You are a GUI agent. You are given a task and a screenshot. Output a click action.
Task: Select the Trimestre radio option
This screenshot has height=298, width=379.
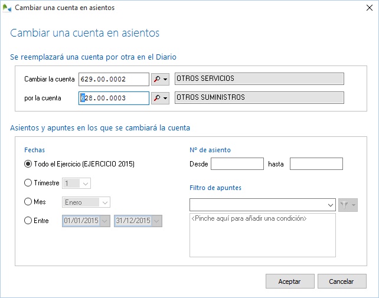(28, 184)
